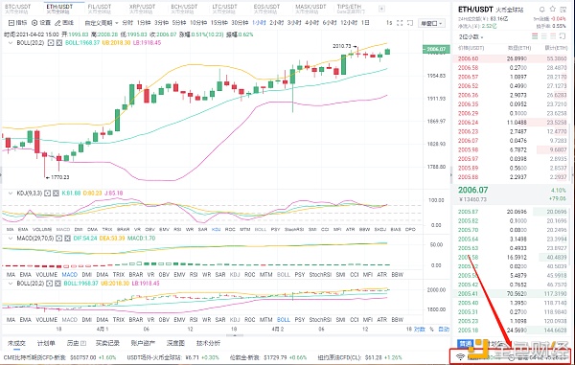Image resolution: width=575 pixels, height=365 pixels.
Task: Select RSI in the list below MACD panel
Action: [194, 275]
